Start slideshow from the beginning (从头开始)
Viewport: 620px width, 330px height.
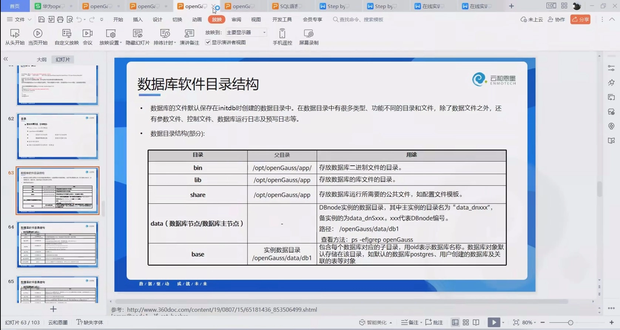pyautogui.click(x=15, y=37)
